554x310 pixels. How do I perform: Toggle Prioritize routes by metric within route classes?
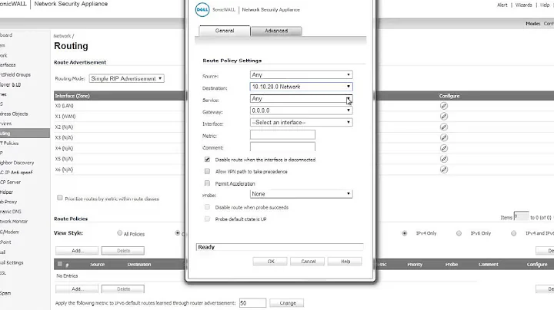(60, 198)
